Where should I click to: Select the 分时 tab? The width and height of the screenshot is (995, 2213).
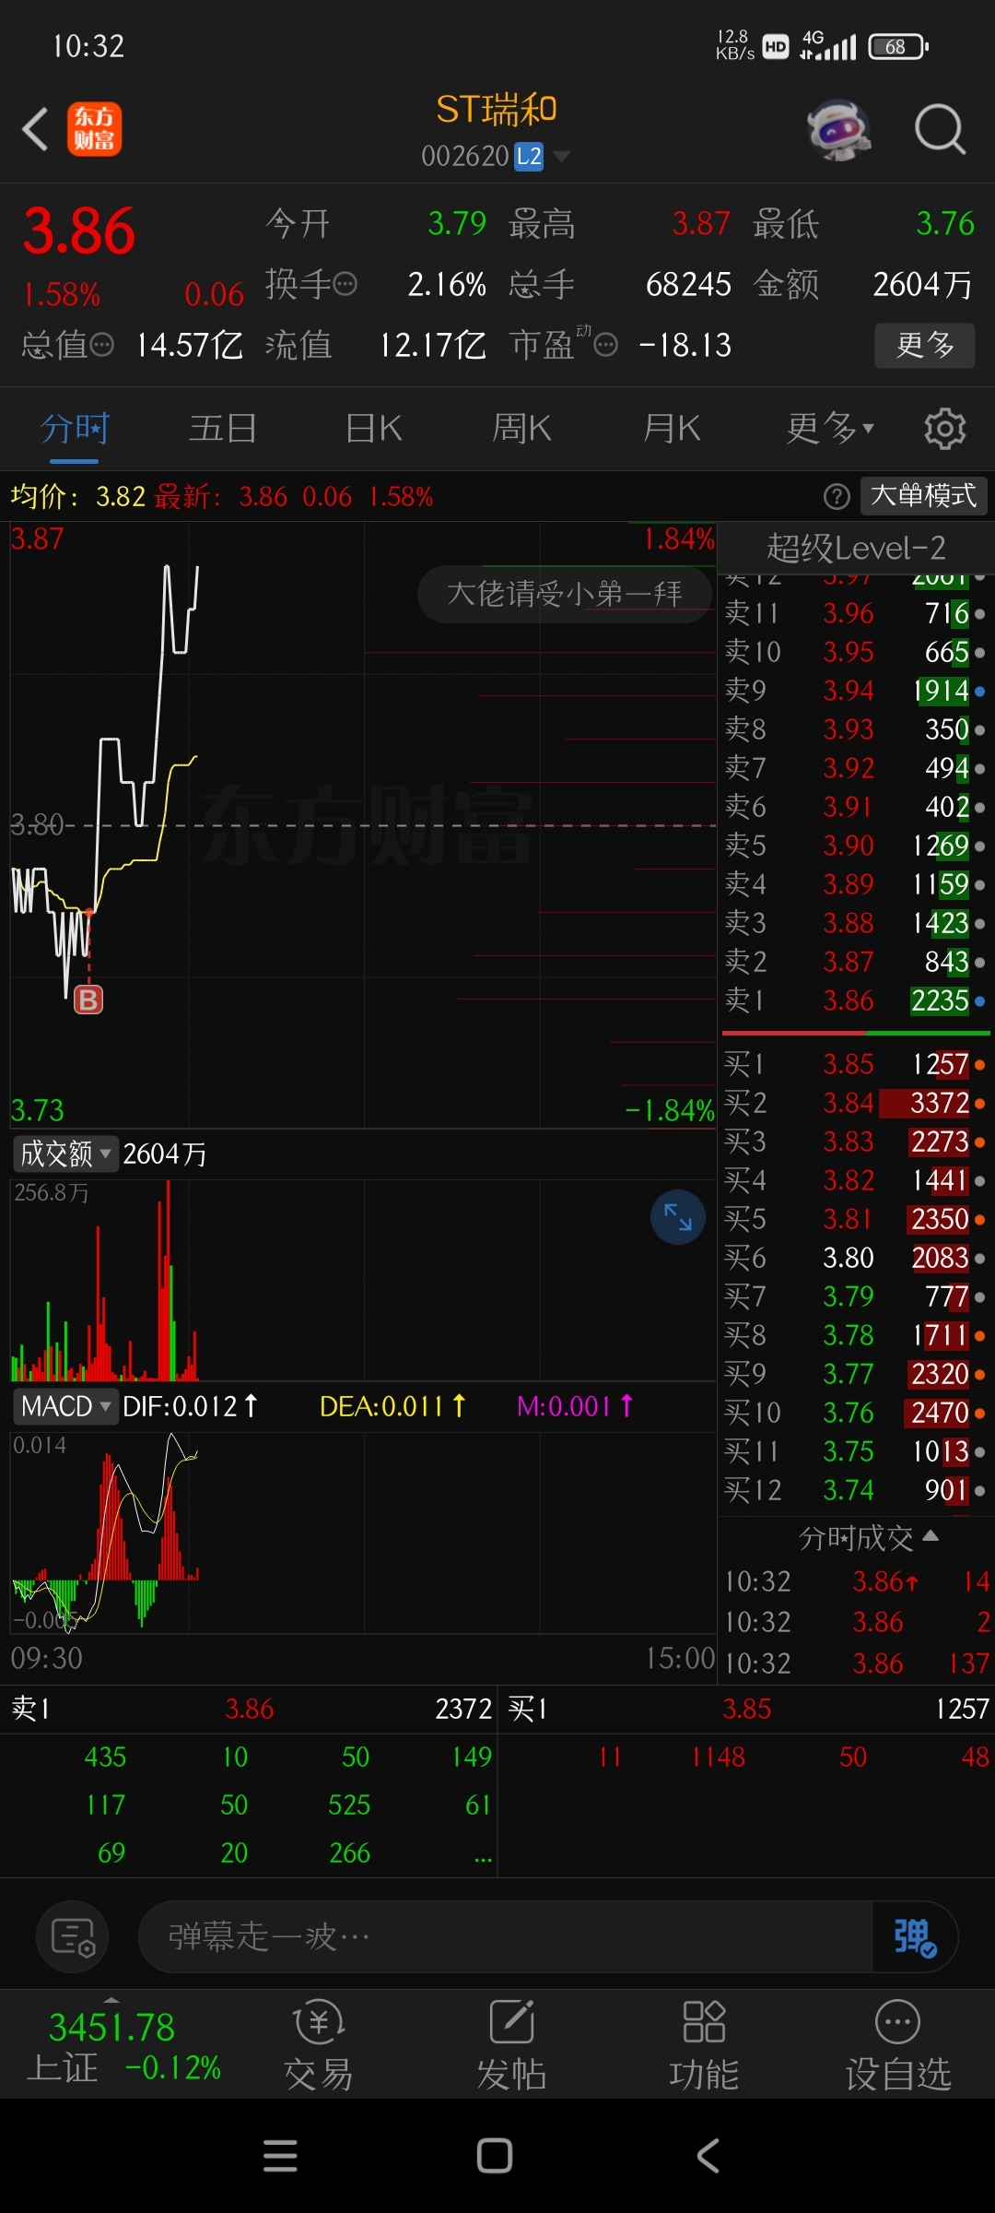point(75,429)
